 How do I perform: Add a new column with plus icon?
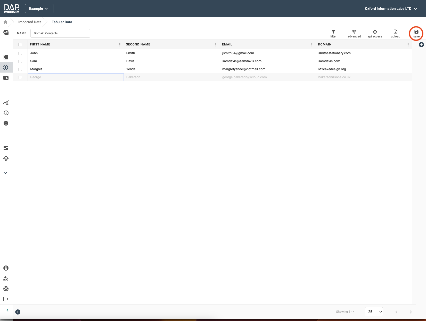pos(421,45)
